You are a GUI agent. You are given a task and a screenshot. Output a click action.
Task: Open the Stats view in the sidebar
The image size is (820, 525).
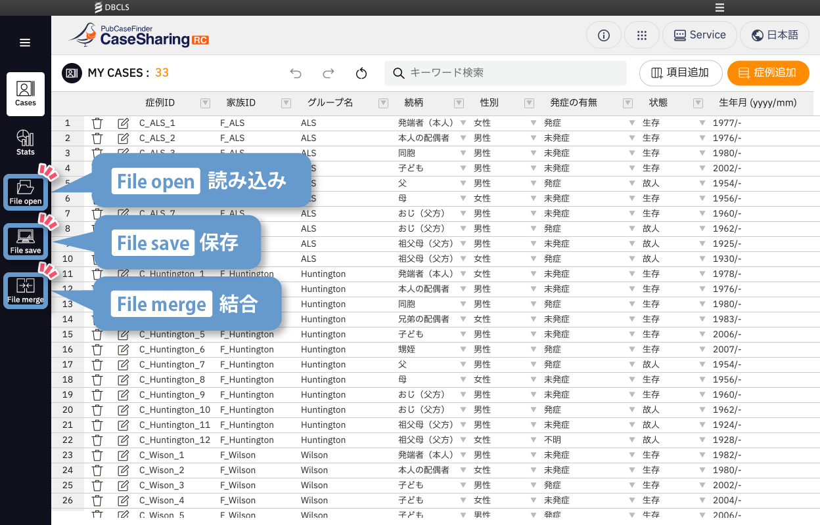tap(26, 142)
